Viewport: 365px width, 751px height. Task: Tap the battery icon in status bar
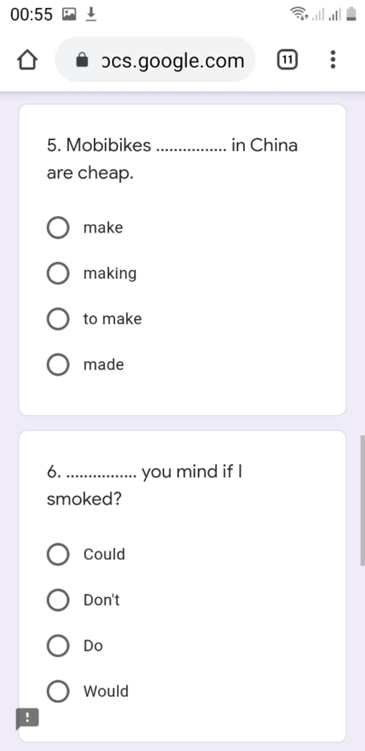point(351,14)
